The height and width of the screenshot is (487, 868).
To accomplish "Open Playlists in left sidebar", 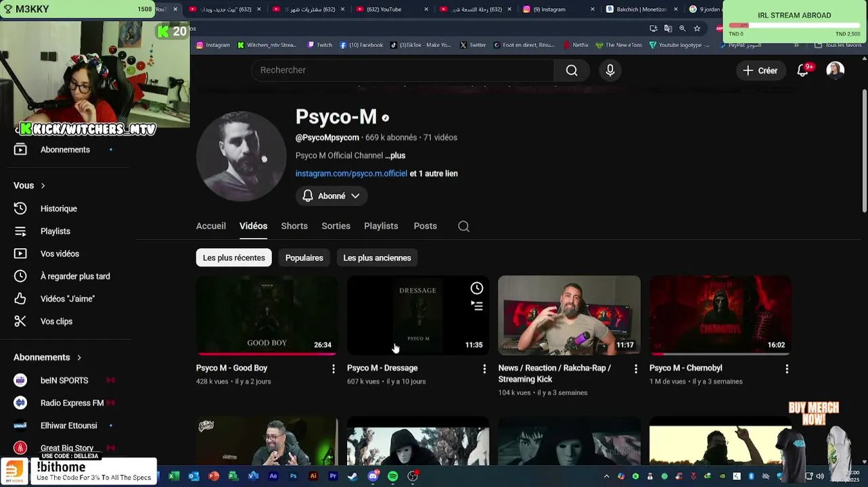I will coord(55,231).
